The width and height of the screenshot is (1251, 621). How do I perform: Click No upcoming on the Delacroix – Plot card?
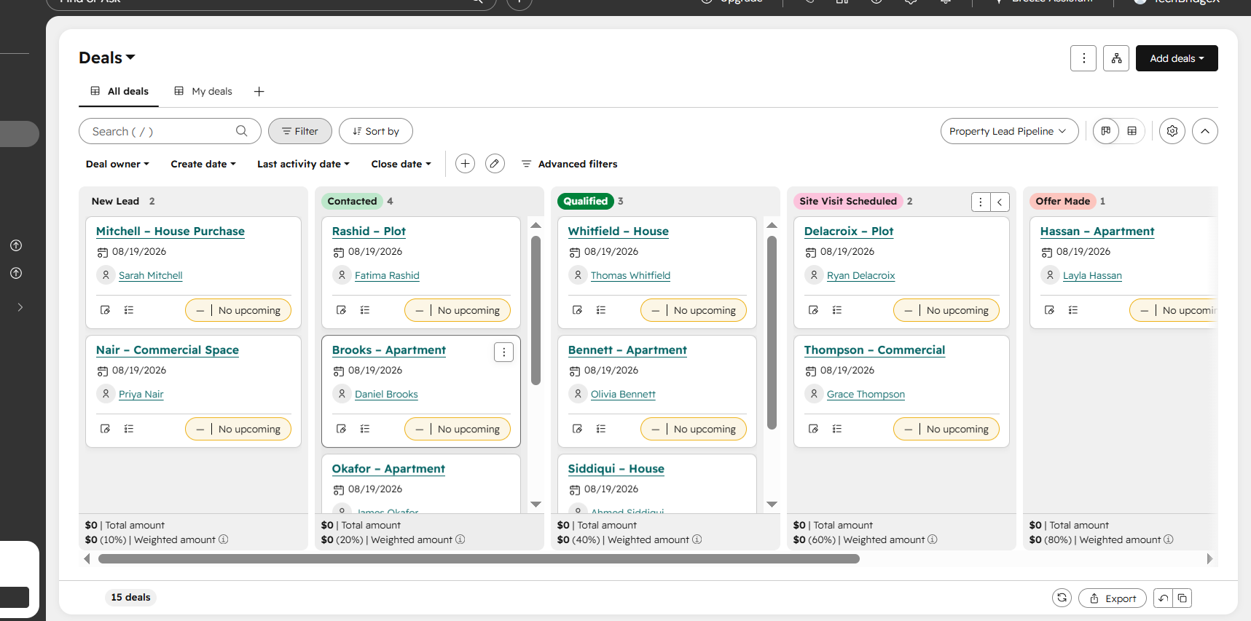[946, 310]
